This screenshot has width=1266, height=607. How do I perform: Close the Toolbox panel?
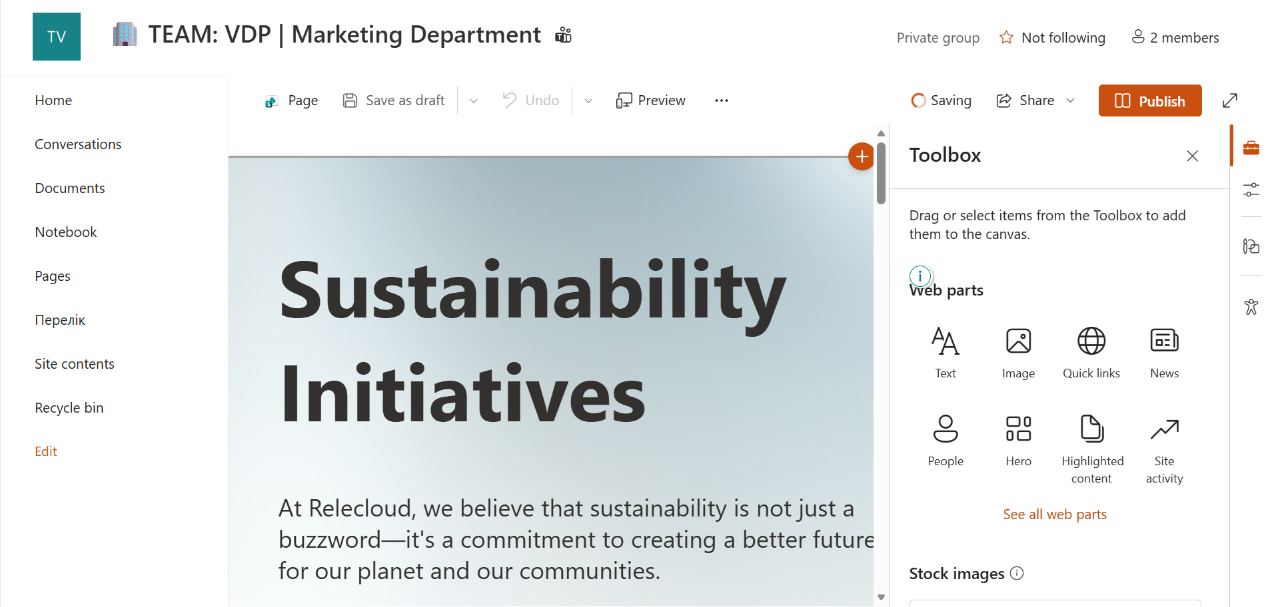pos(1192,156)
